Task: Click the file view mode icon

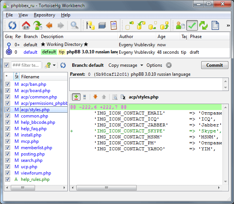Action: (85, 97)
